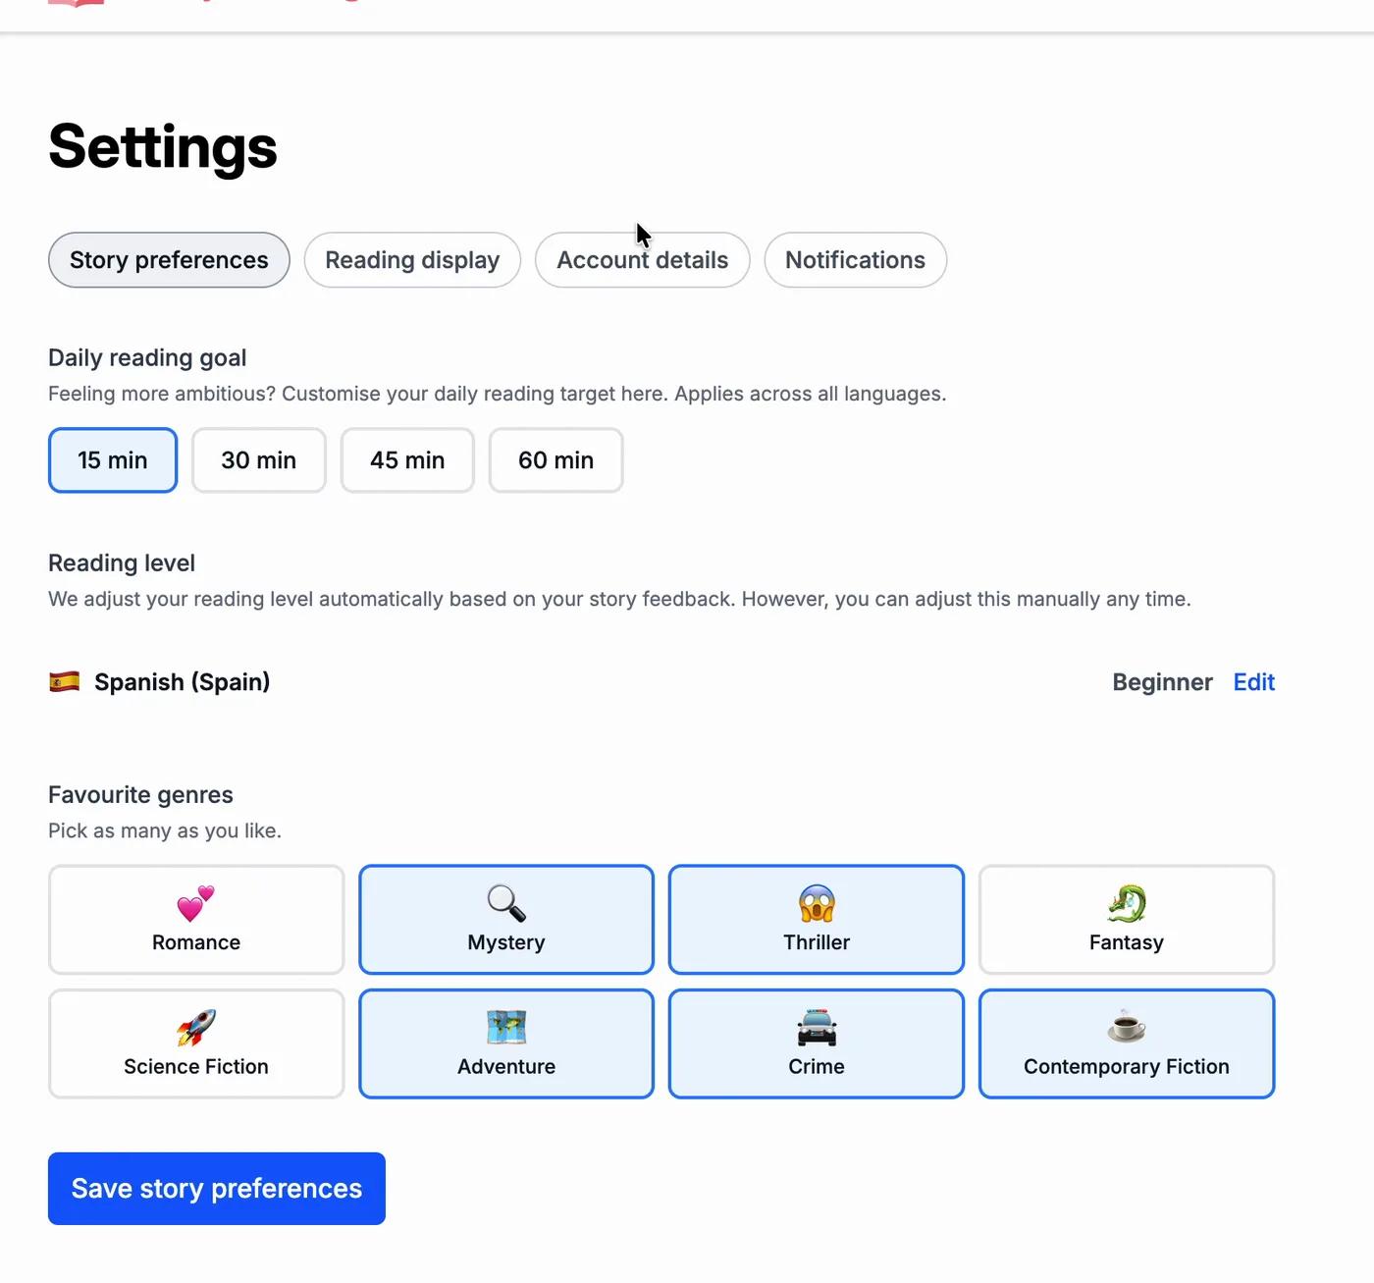This screenshot has height=1283, width=1374.
Task: Select the 15 min reading goal
Action: pos(113,460)
